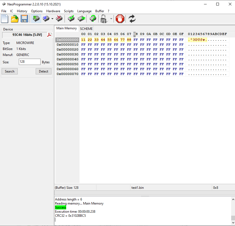This screenshot has height=226, width=235.
Task: Verify IC with green checkmark chip icon
Action: (x=71, y=19)
